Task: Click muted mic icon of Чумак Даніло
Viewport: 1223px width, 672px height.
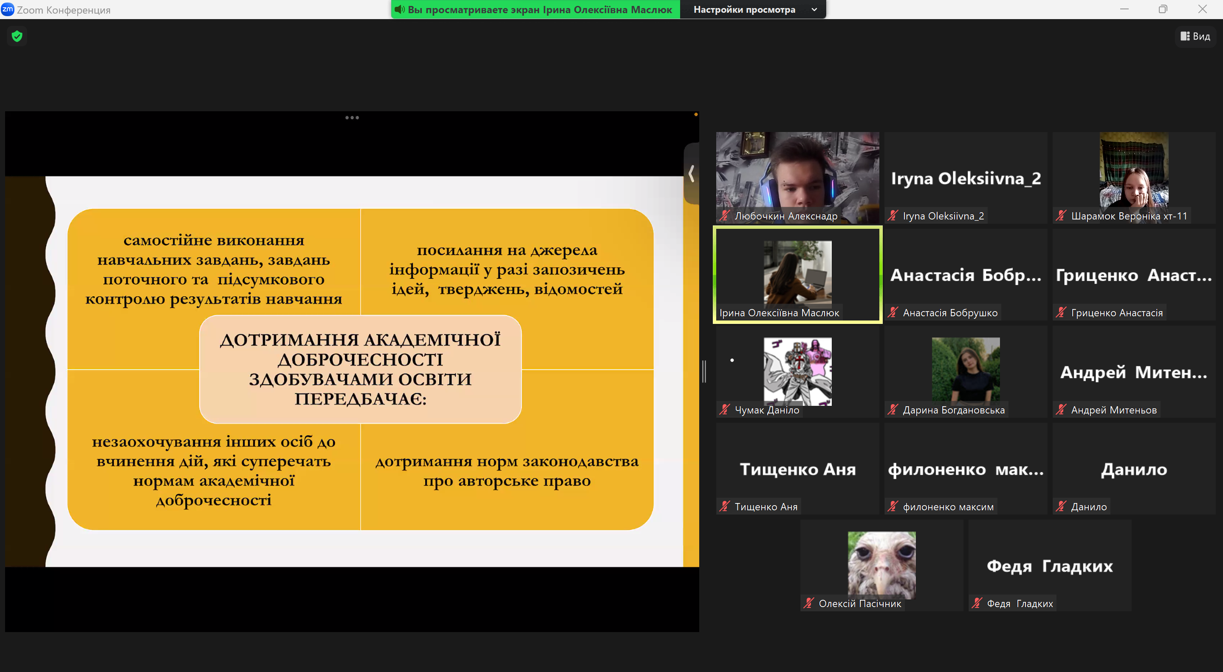Action: tap(724, 410)
